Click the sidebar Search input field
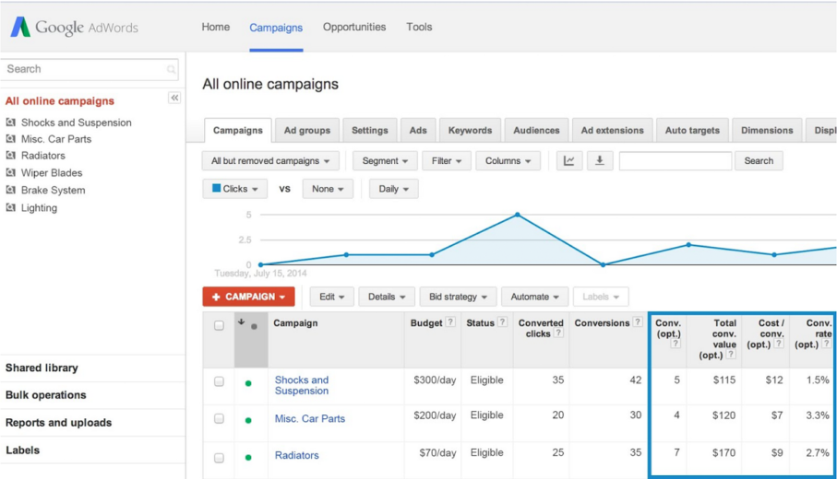 [x=90, y=69]
